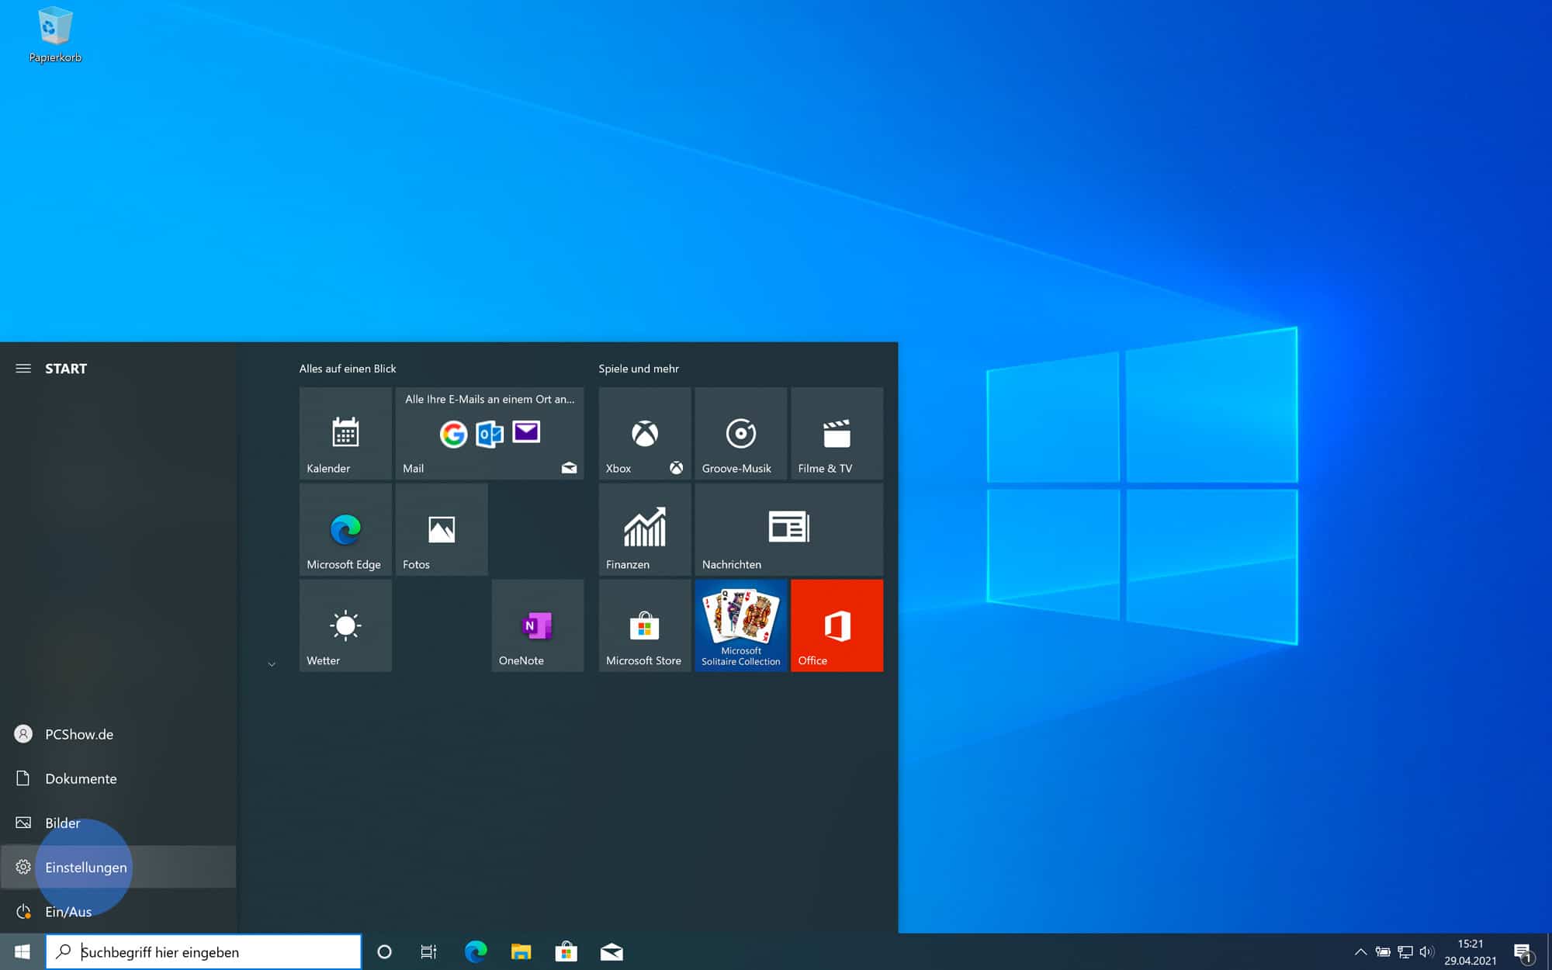Open the Wetter tile
Image resolution: width=1552 pixels, height=970 pixels.
point(345,625)
